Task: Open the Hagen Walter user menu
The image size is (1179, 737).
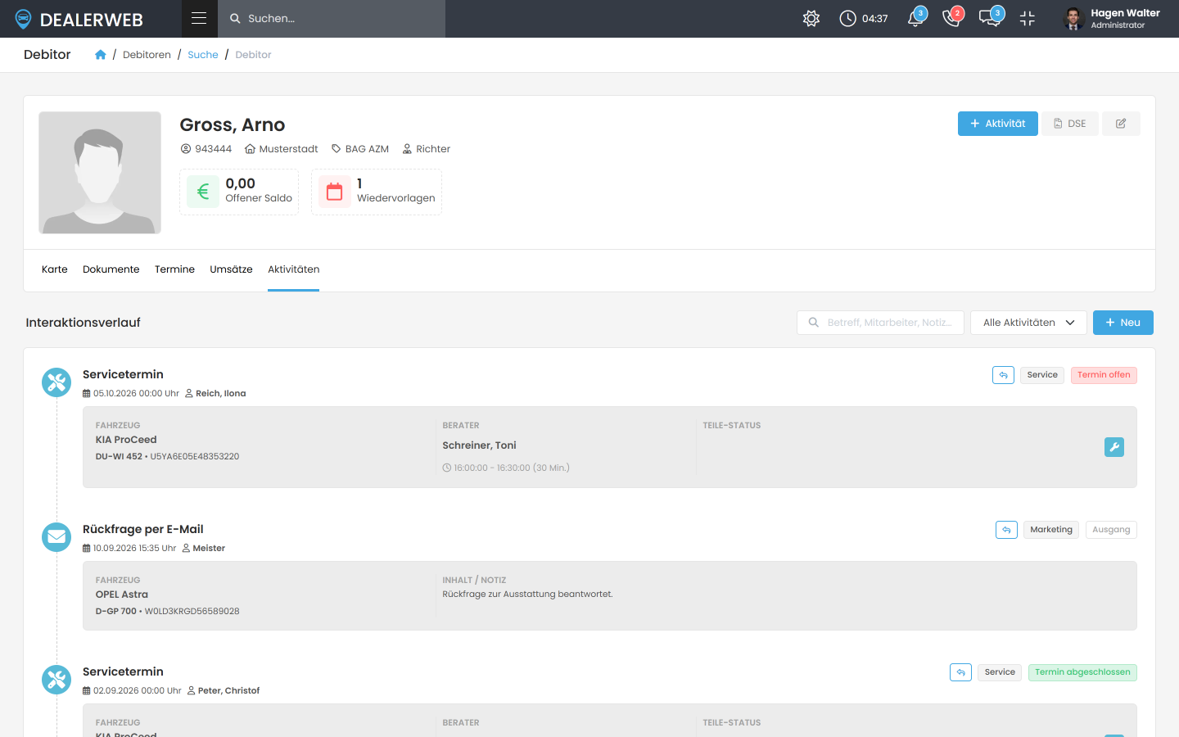Action: pyautogui.click(x=1112, y=18)
